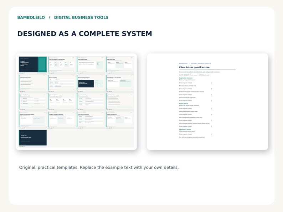This screenshot has width=283, height=212.
Task: Click the DESIGNED AS A COMPLETE SYSTEM heading
Action: point(84,34)
